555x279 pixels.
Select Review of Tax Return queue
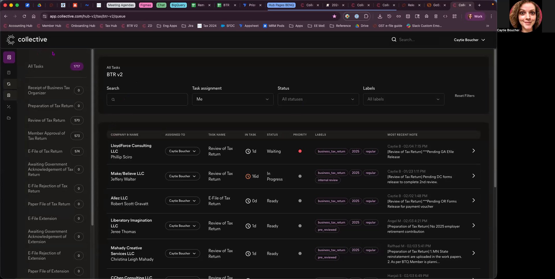pos(47,120)
